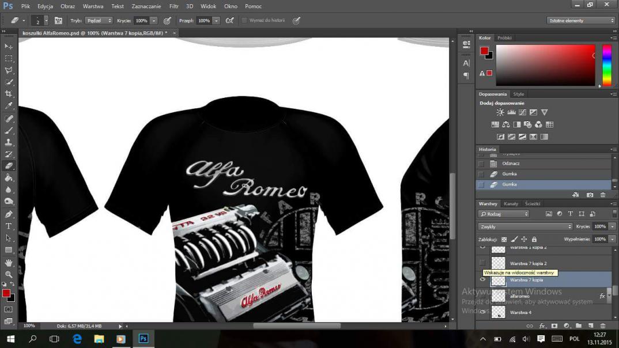The height and width of the screenshot is (348, 619).
Task: Switch to the Kanały tab
Action: [x=511, y=203]
